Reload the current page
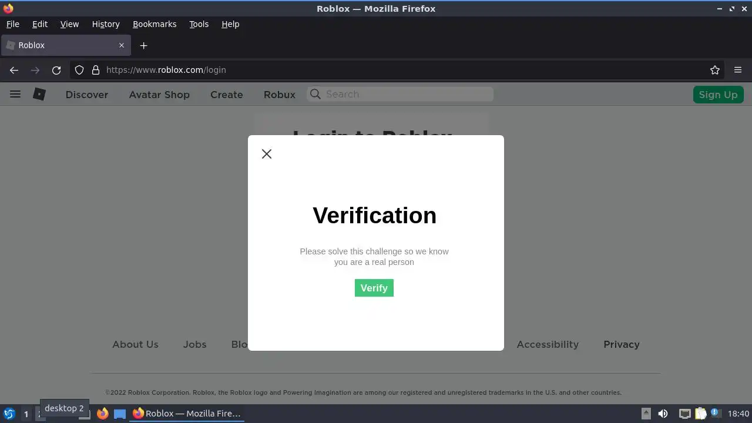 pyautogui.click(x=56, y=70)
